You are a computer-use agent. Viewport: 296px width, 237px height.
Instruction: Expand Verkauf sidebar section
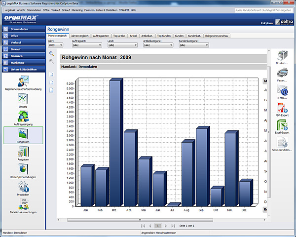[x=24, y=42]
